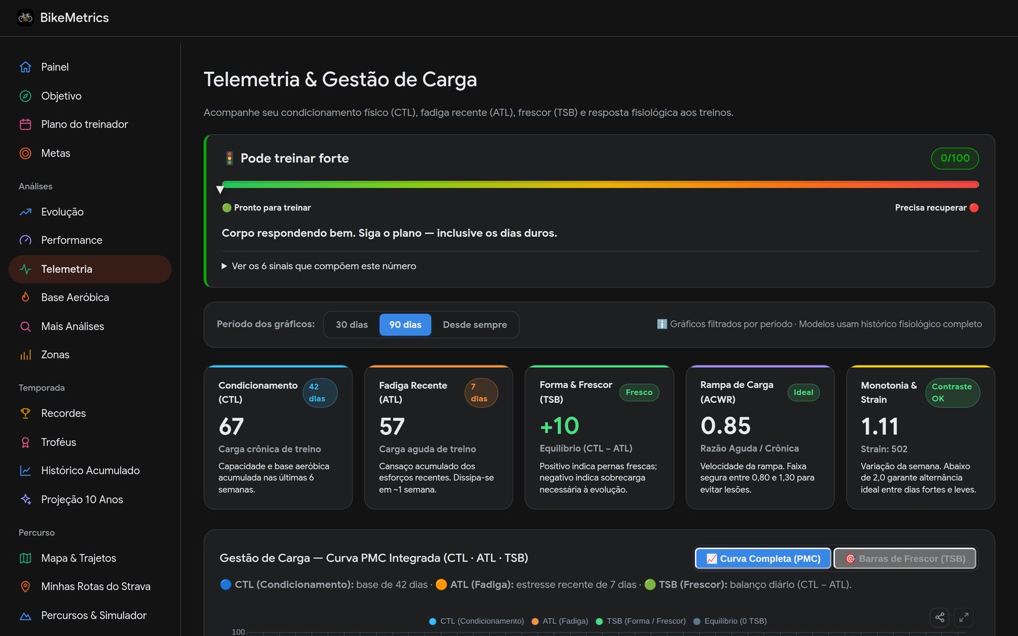Click the Recordes trophy icon

(25, 413)
